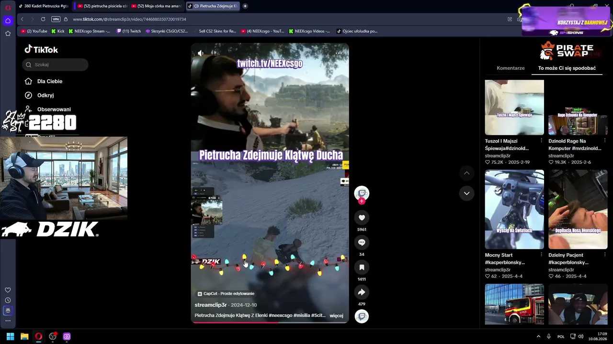Go to next video with down chevron
Screen dimensions: 613x344
(466, 193)
